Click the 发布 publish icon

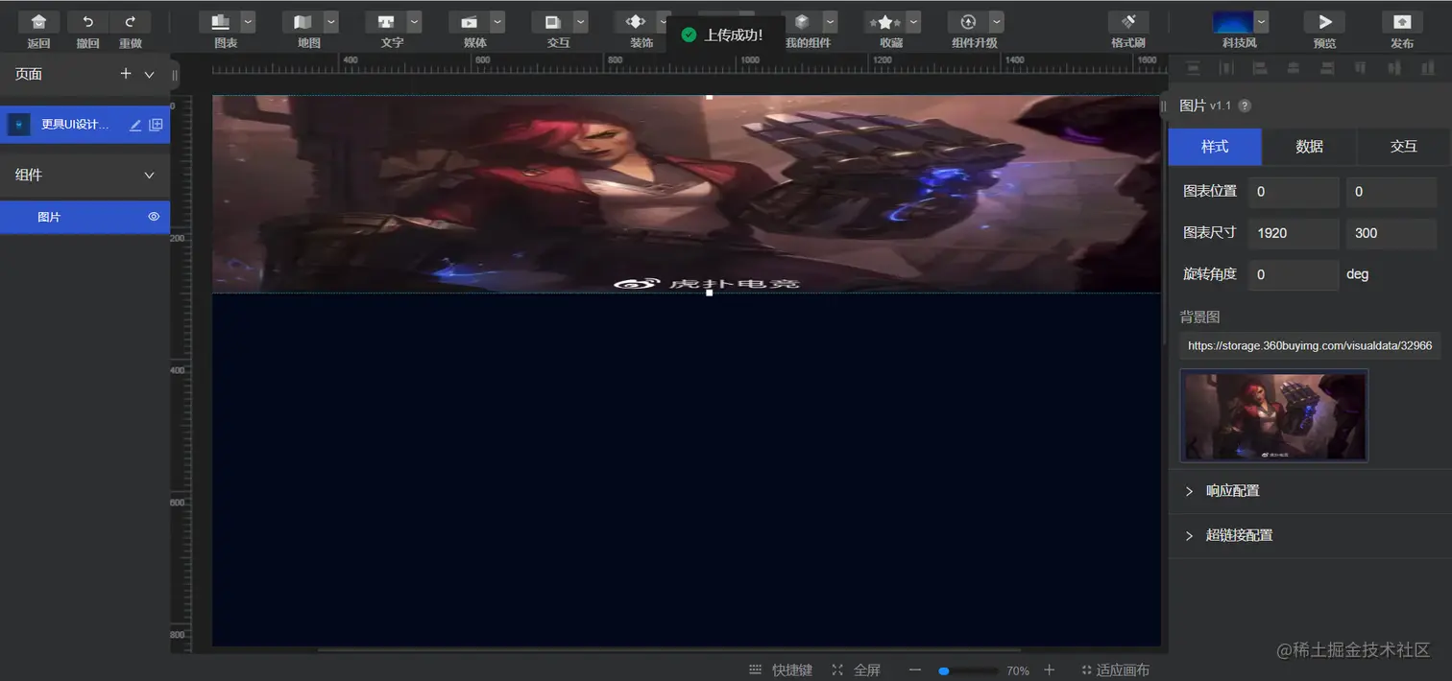point(1402,21)
